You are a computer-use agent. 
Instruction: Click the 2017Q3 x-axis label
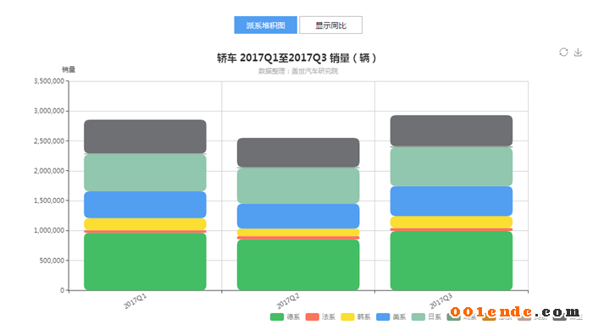point(441,301)
